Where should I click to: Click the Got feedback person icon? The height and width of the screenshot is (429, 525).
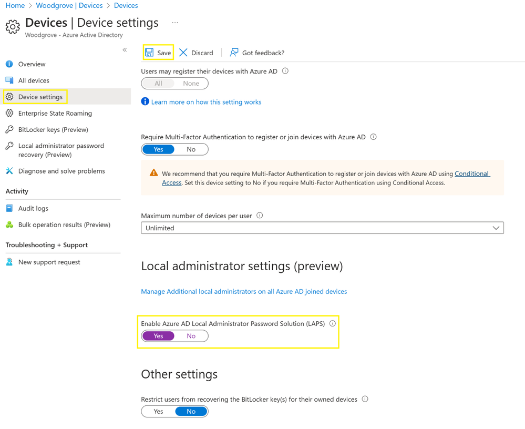click(234, 53)
